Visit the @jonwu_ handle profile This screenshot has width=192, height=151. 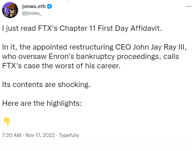click(32, 13)
